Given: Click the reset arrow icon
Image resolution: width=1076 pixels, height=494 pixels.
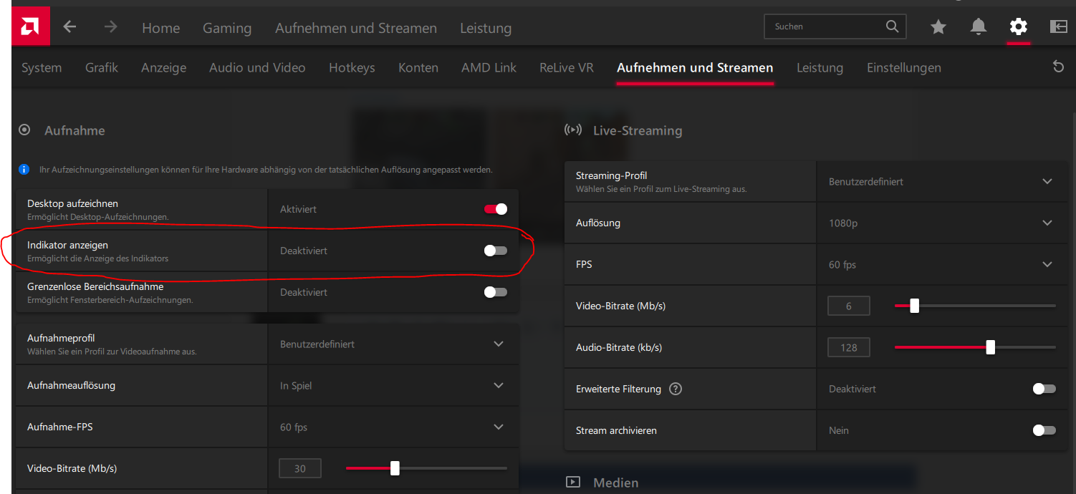Looking at the screenshot, I should tap(1058, 67).
